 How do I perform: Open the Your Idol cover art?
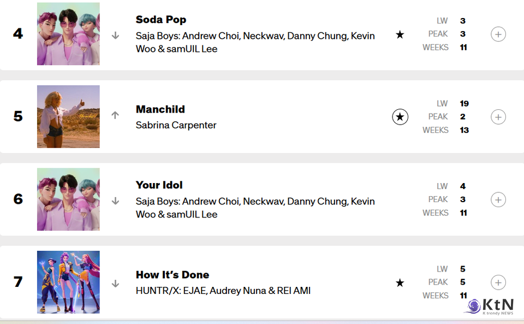coord(68,199)
